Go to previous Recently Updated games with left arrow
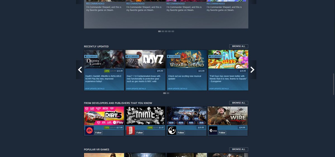This screenshot has height=157, width=335. (80, 70)
